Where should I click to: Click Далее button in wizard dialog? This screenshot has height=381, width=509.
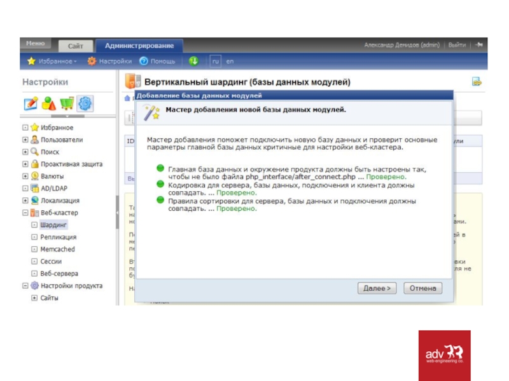coord(377,288)
